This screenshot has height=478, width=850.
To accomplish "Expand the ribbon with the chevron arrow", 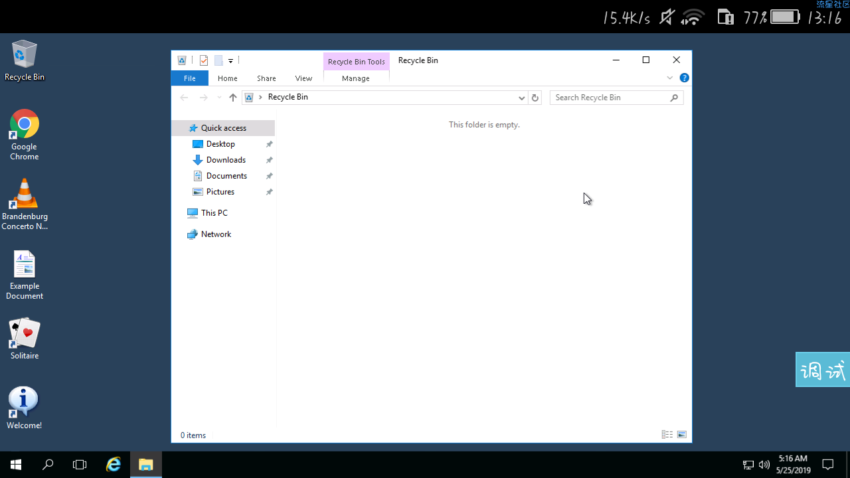I will pyautogui.click(x=670, y=78).
